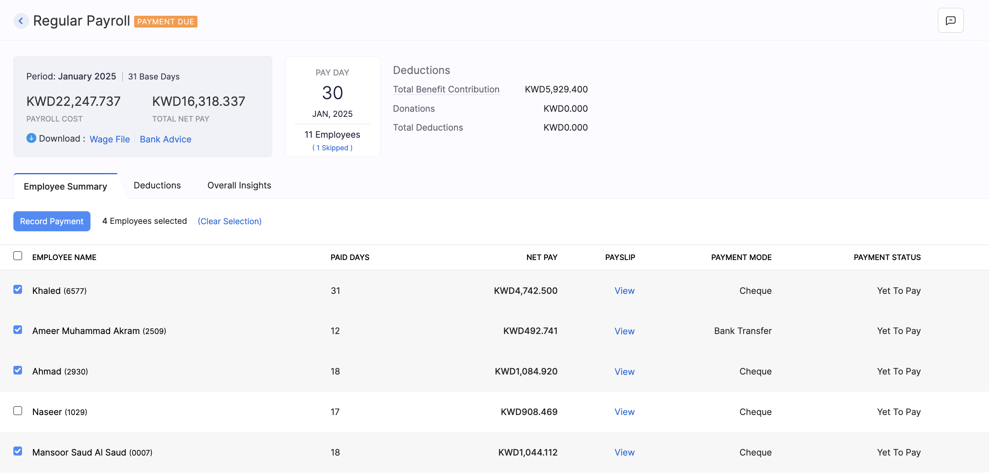View Mansoor Saud Al Saud's payslip
989x476 pixels.
click(x=624, y=452)
